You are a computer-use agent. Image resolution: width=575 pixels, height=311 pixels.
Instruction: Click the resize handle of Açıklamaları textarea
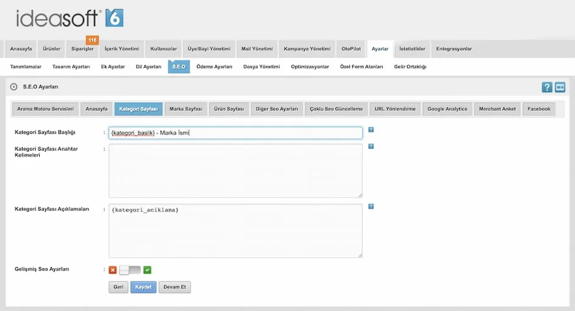[360, 256]
